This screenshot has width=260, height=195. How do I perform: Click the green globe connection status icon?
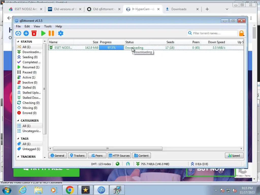tap(118, 164)
